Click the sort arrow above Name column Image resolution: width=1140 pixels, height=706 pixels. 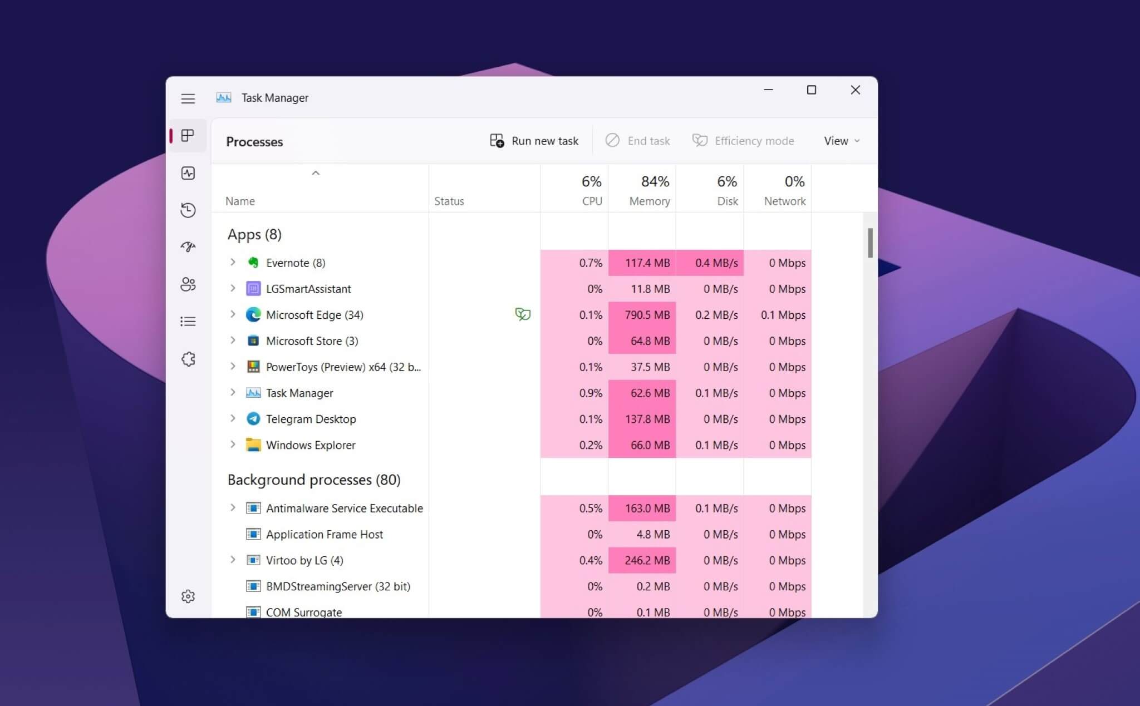point(316,173)
